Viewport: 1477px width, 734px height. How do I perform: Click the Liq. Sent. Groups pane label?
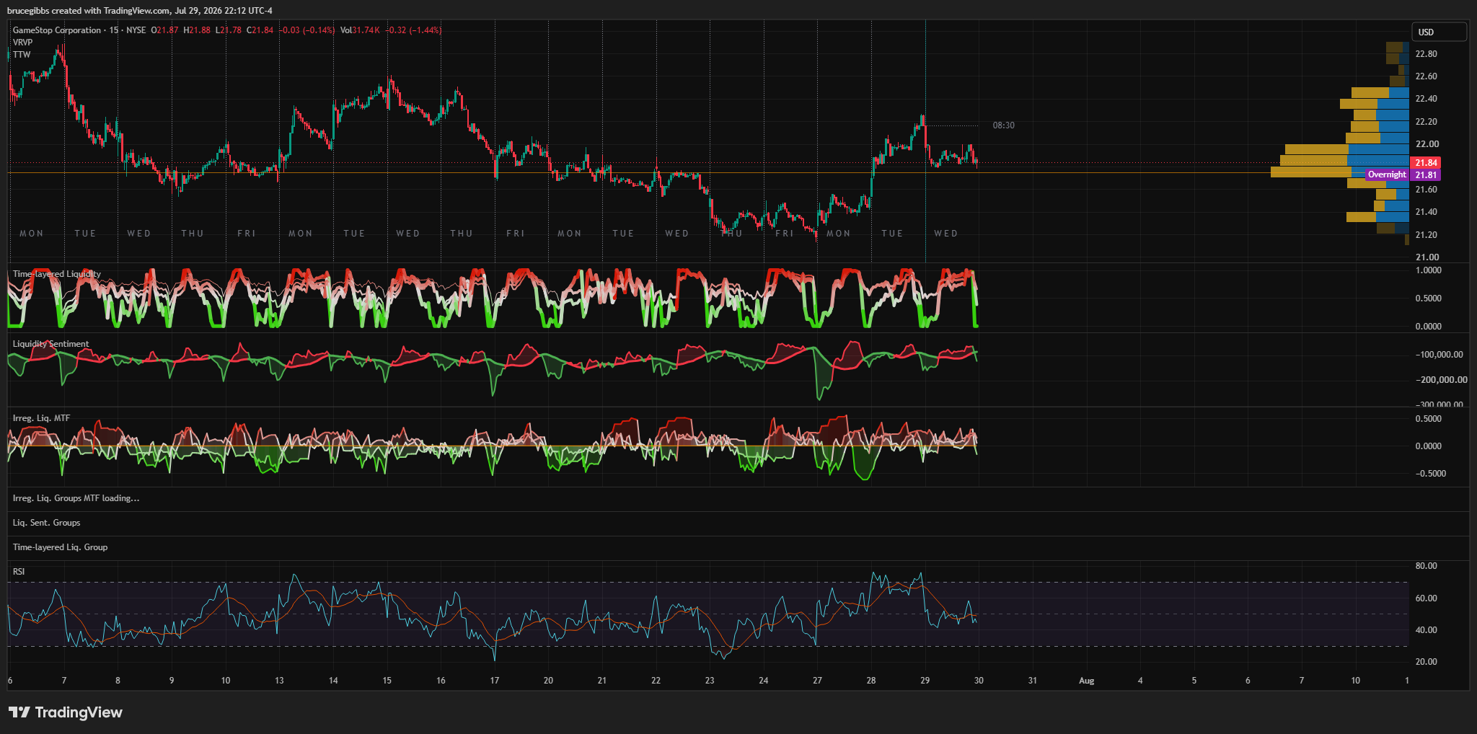tap(47, 523)
